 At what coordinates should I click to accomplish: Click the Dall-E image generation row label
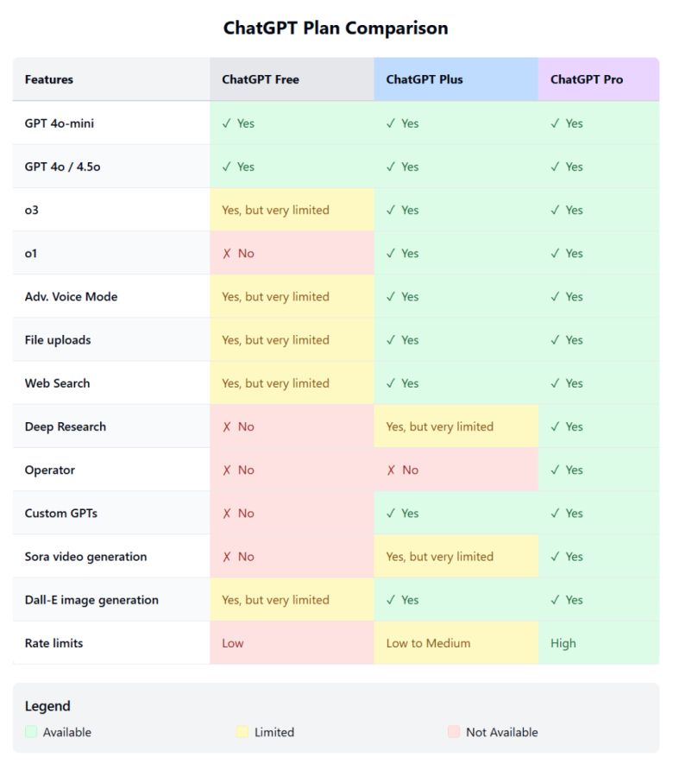91,600
